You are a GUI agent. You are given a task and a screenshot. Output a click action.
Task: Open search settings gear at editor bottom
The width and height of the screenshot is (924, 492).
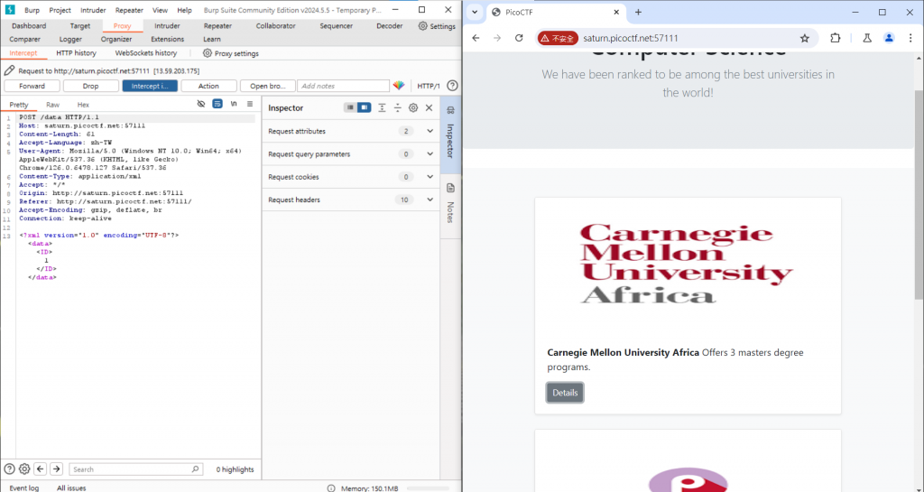[24, 469]
